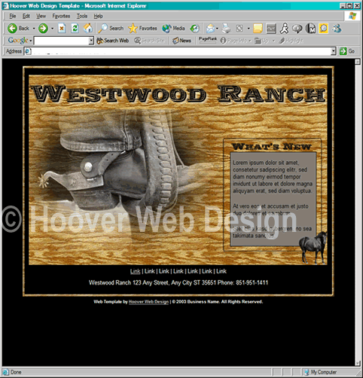Open the Media globe button
Viewport: 363px width, 378px height.
click(x=173, y=29)
